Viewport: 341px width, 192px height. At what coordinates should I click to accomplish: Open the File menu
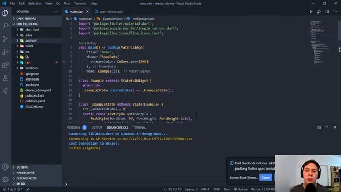12,4
